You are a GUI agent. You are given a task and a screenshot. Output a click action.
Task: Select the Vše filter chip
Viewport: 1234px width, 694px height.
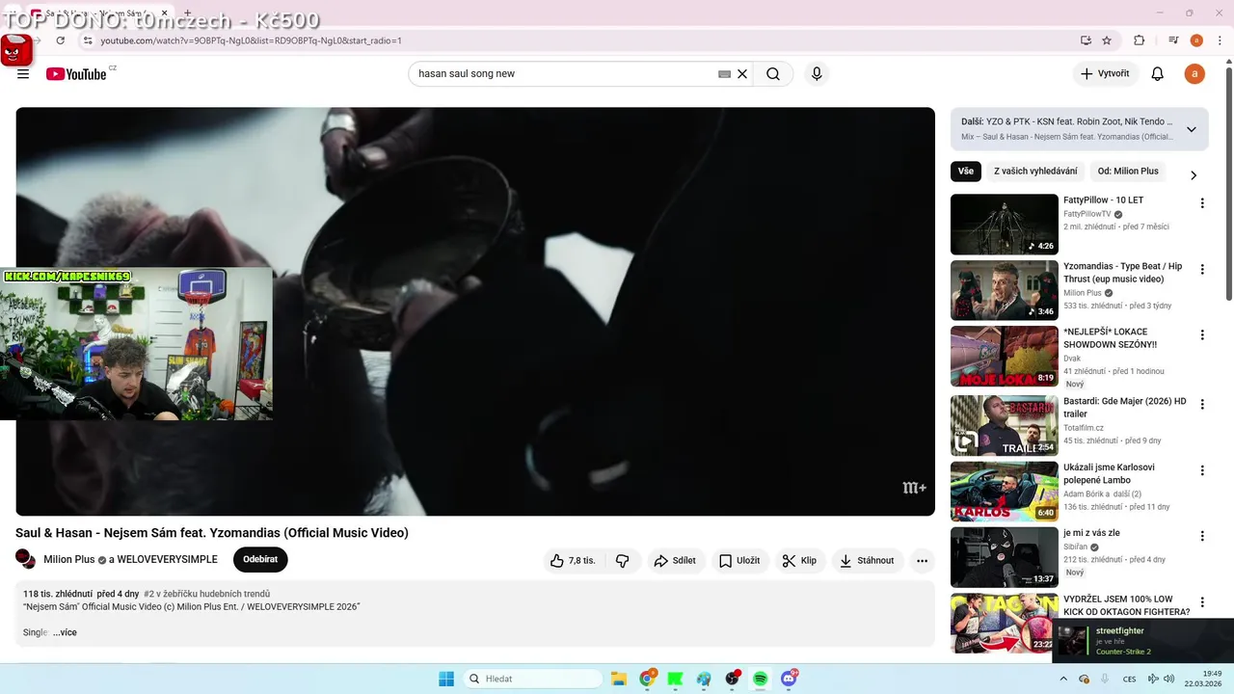965,172
